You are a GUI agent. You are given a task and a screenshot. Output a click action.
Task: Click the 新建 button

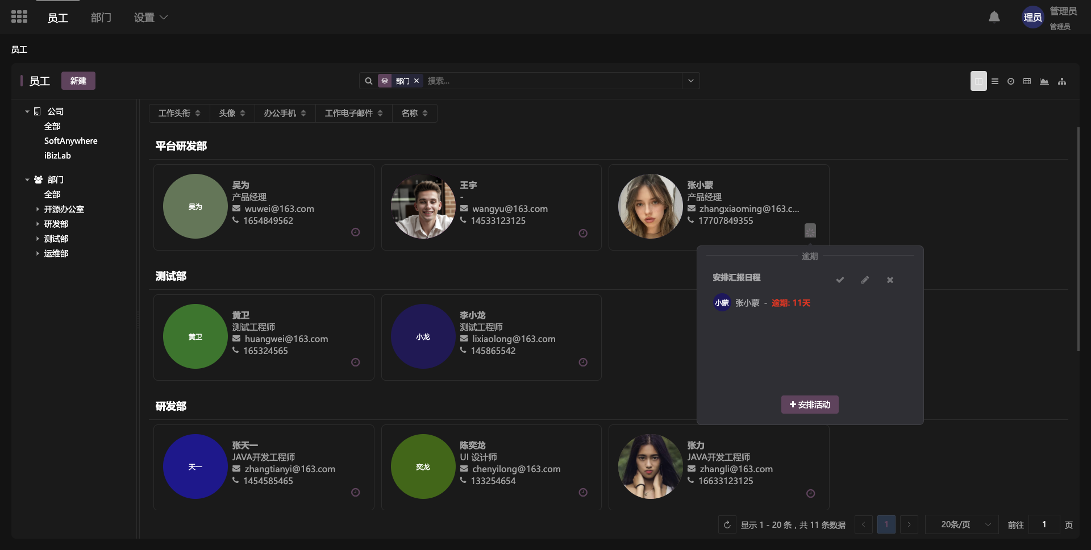[x=78, y=81]
